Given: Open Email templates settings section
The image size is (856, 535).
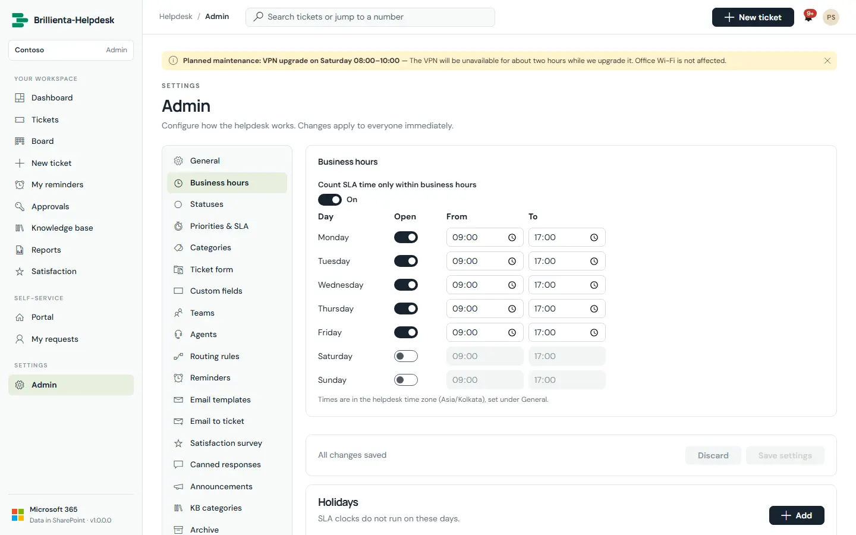Looking at the screenshot, I should click(x=227, y=399).
